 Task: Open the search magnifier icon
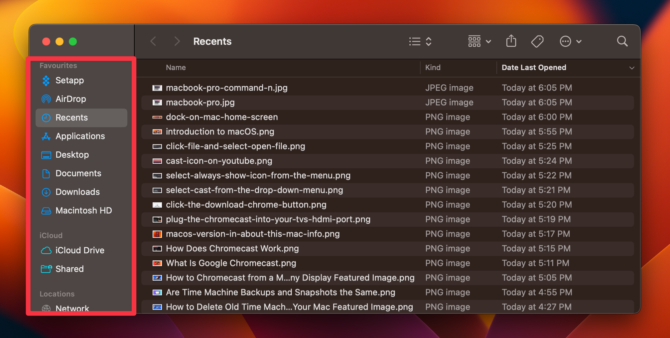click(x=622, y=42)
